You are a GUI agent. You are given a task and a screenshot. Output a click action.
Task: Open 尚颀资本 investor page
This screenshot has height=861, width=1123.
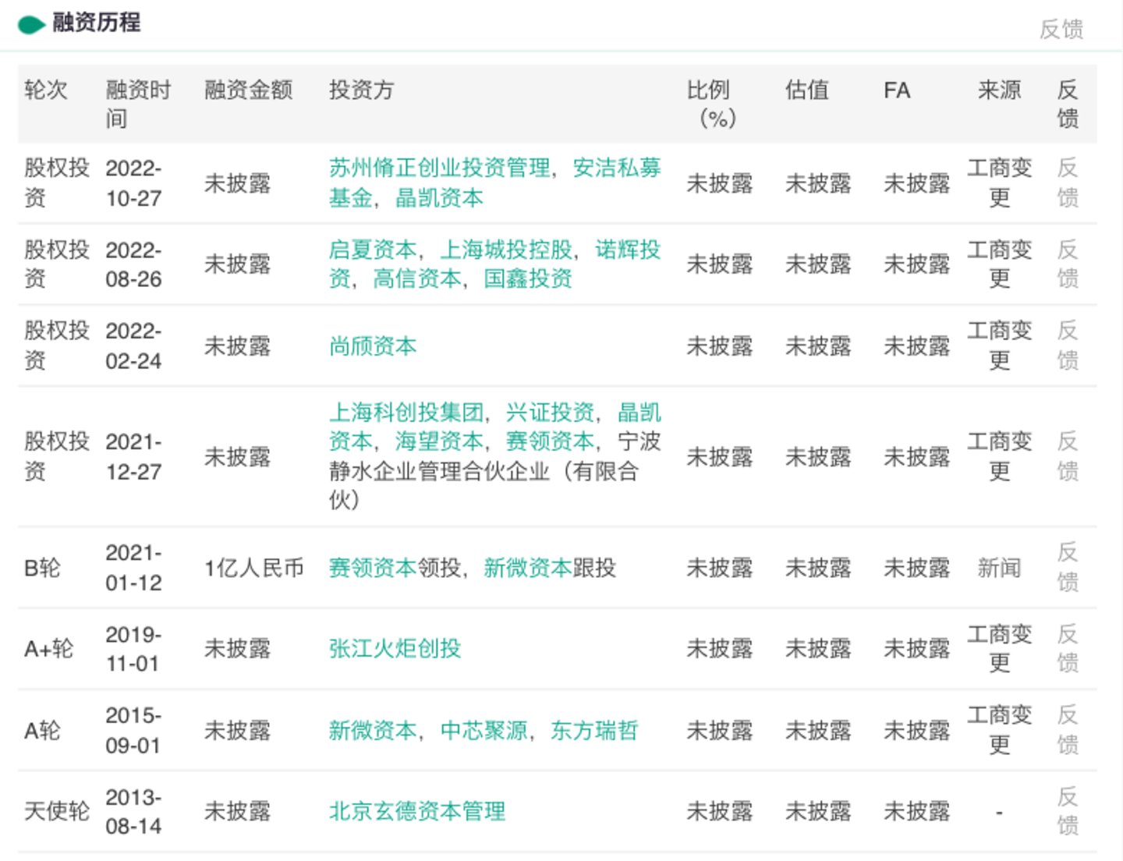tap(373, 345)
